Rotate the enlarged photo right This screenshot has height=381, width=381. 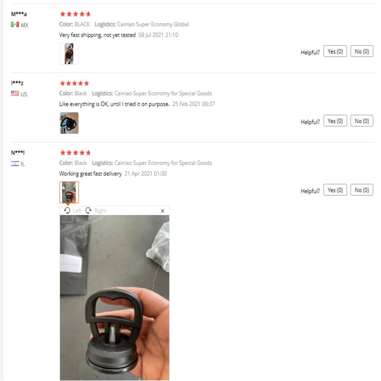96,210
